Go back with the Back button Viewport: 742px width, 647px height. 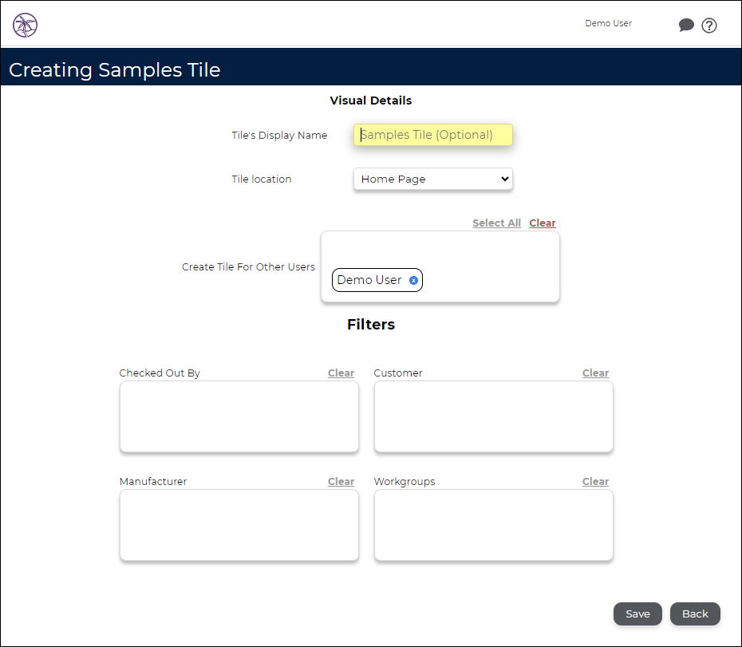coord(695,613)
